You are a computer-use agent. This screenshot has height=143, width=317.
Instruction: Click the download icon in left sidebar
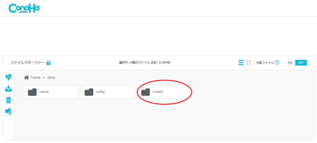tap(8, 89)
